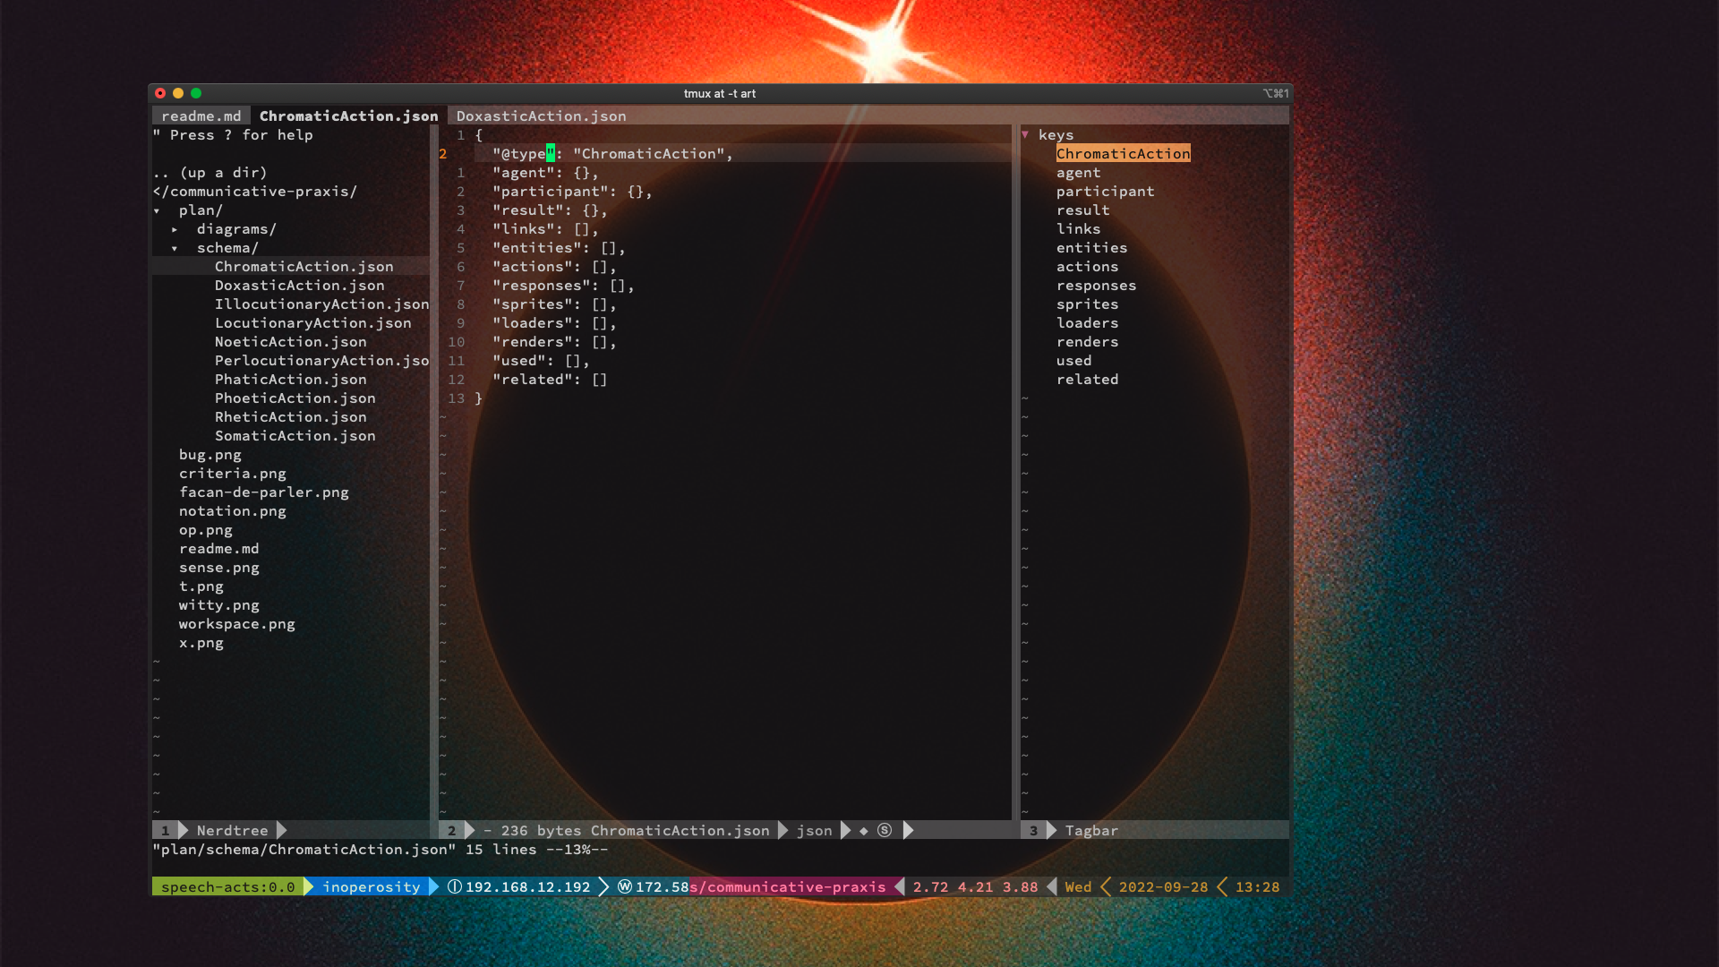The height and width of the screenshot is (967, 1719).
Task: Jump to the responses tag in Tagbar
Action: click(x=1096, y=285)
